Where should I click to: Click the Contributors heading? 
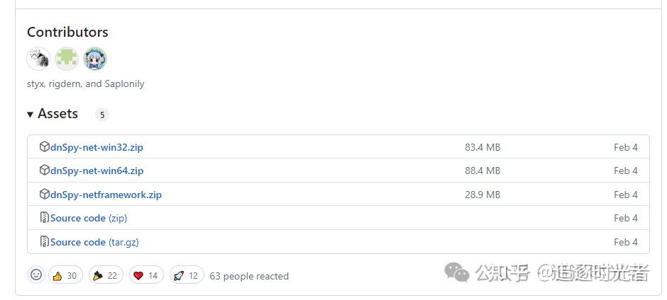pos(67,32)
